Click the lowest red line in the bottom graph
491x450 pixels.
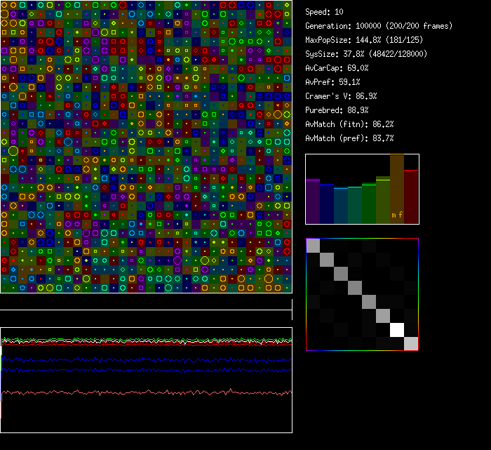tap(140, 392)
